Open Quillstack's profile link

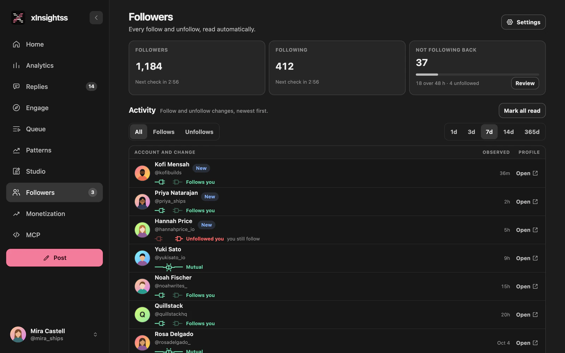(527, 315)
